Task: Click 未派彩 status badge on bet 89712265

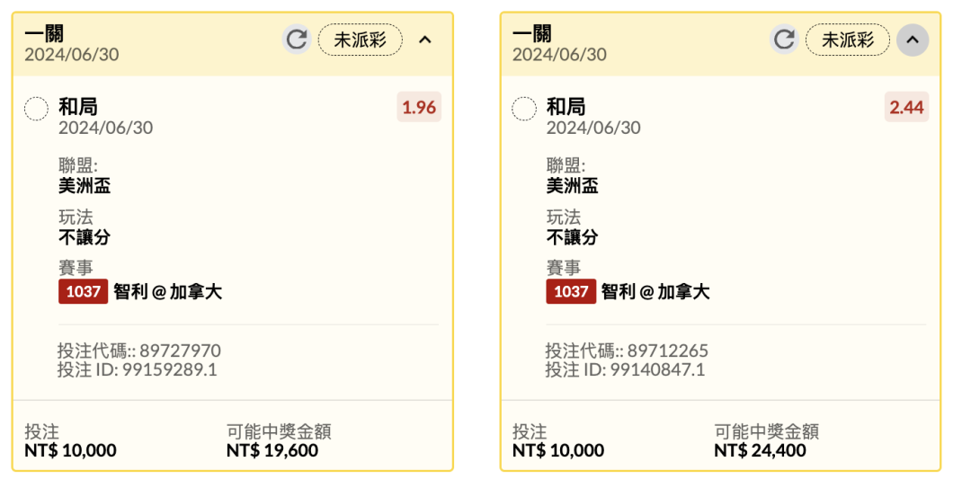Action: click(x=848, y=40)
